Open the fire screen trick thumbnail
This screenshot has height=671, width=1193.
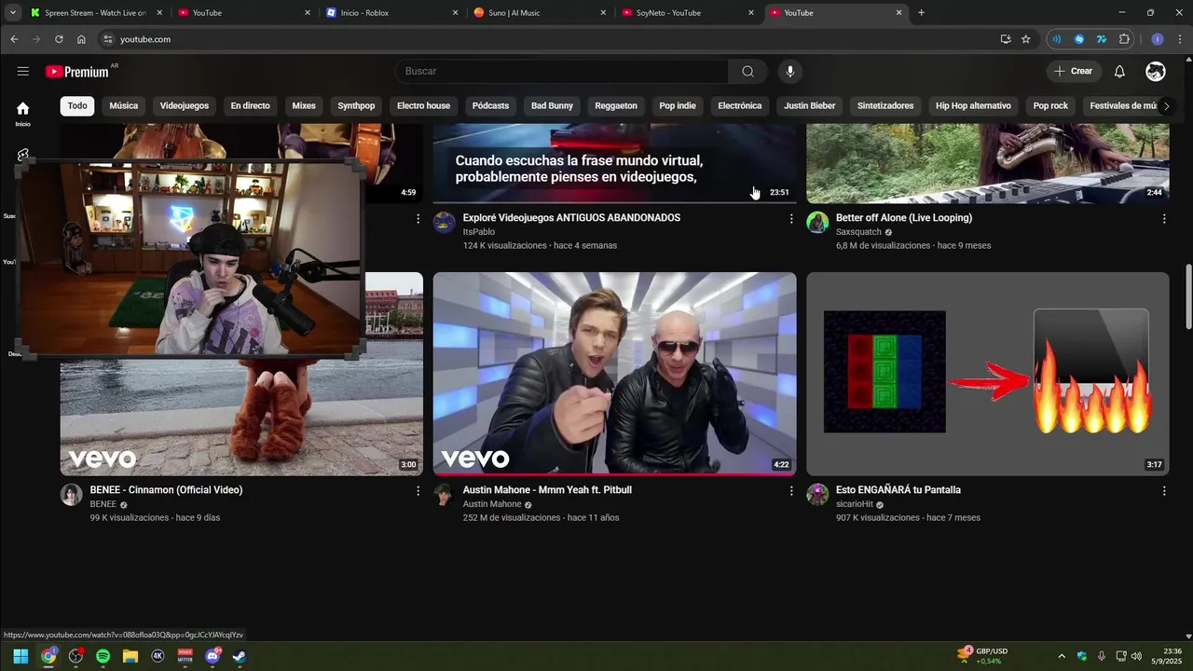(x=988, y=374)
